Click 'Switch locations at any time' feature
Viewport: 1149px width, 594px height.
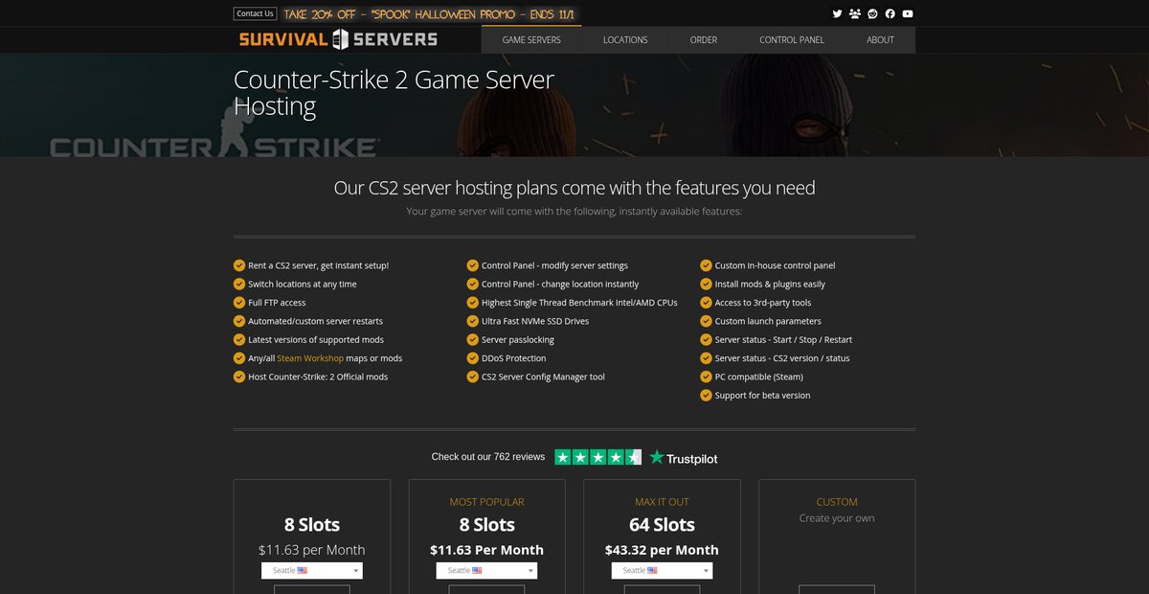coord(303,285)
